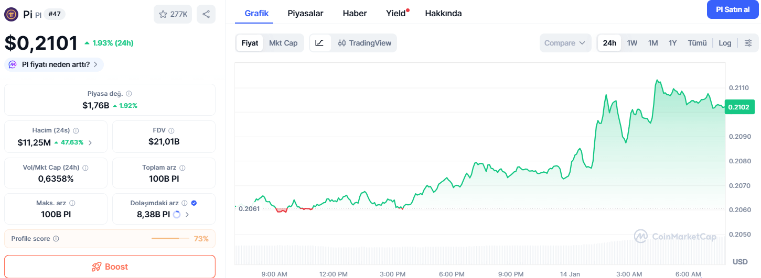
Task: Click the Boost button
Action: (x=110, y=266)
